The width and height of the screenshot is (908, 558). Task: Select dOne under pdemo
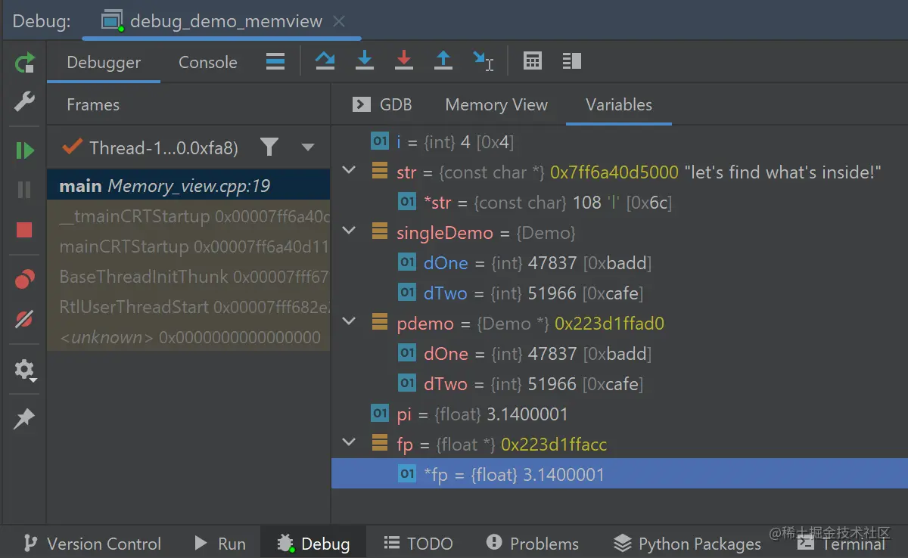pyautogui.click(x=619, y=353)
